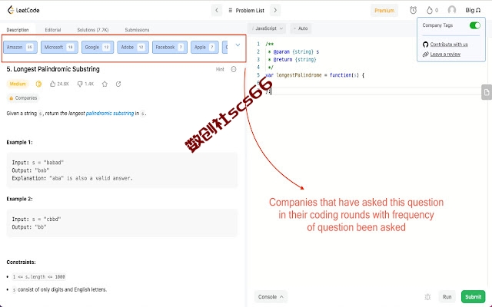
Task: Open the palindromic substring link
Action: point(110,114)
